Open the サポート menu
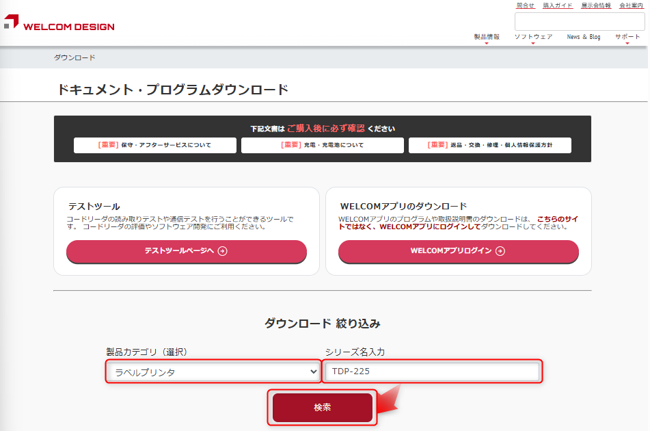650x431 pixels. [627, 37]
